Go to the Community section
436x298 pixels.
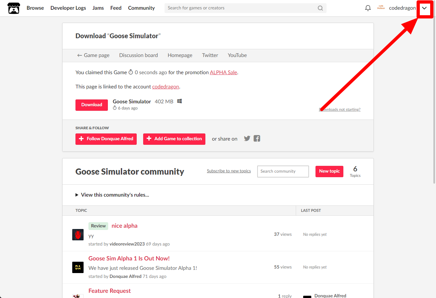141,8
